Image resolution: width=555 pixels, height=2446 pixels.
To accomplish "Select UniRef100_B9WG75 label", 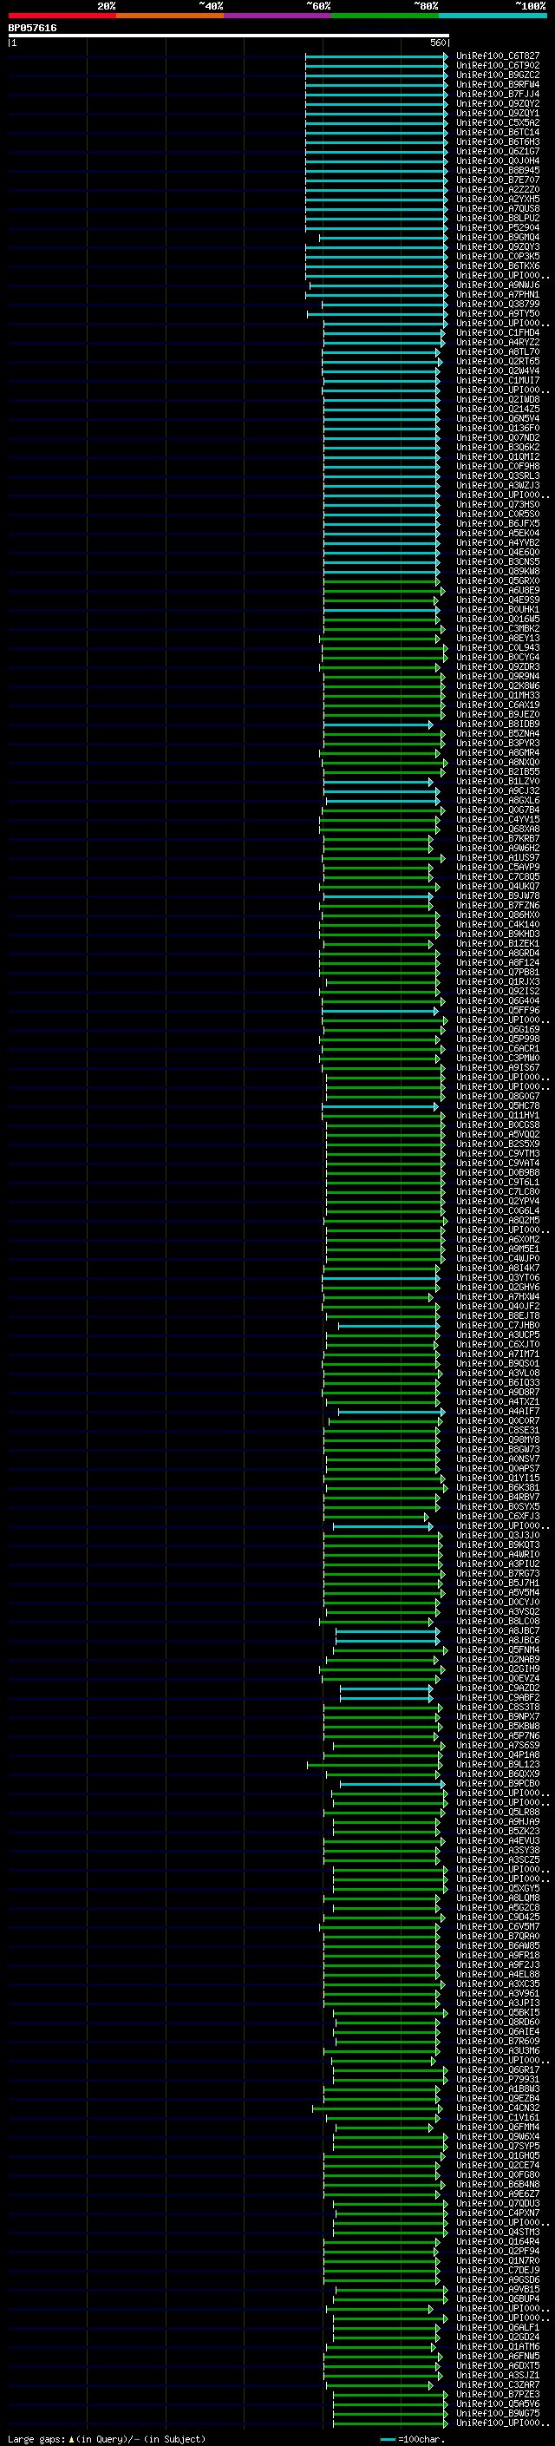I will click(x=498, y=2414).
